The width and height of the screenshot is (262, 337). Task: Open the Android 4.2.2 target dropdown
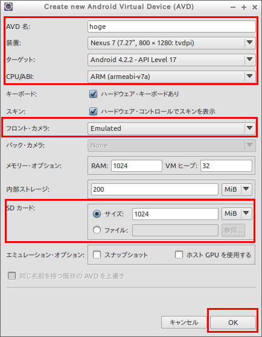tap(171, 60)
